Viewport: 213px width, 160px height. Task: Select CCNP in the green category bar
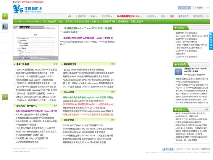[x=26, y=22]
